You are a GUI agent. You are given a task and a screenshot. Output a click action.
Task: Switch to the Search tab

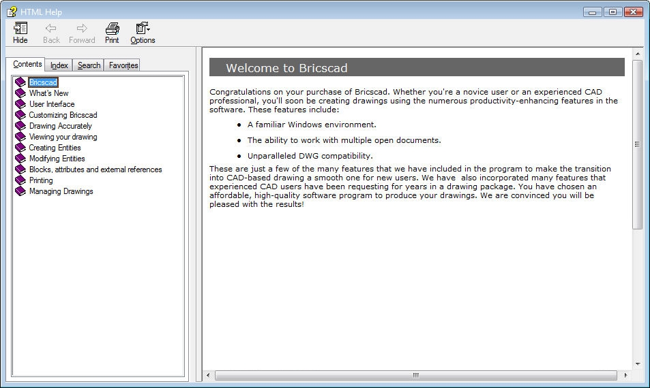pos(89,65)
